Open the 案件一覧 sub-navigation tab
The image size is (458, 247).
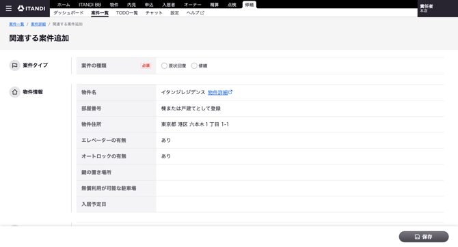point(100,13)
